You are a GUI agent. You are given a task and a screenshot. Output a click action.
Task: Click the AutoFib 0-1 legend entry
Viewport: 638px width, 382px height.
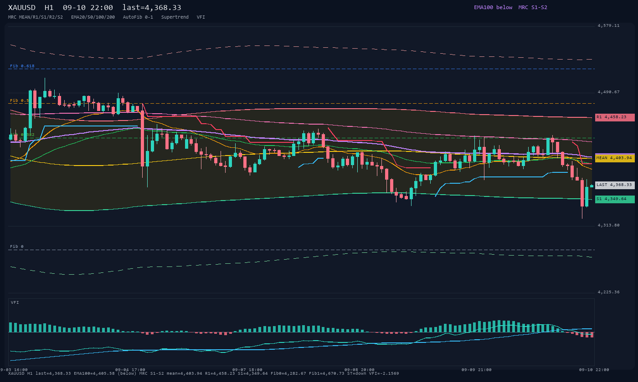(x=138, y=17)
